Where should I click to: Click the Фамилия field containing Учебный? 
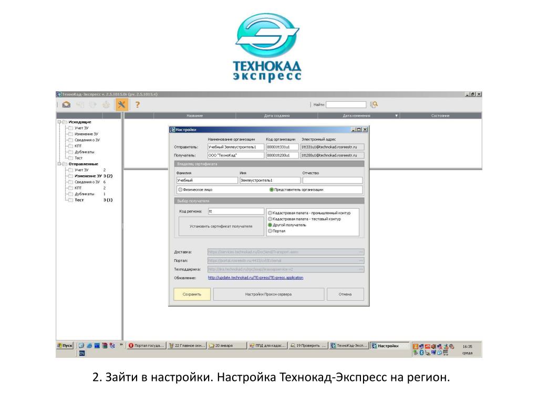[x=206, y=181]
